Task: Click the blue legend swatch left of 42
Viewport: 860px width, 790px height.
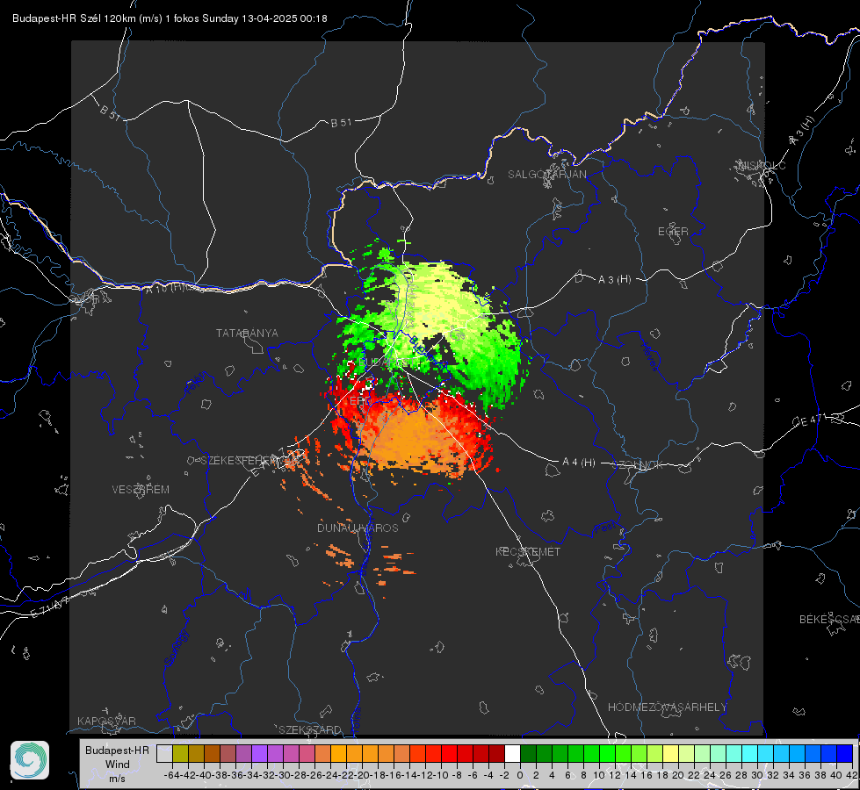Action: click(x=845, y=753)
